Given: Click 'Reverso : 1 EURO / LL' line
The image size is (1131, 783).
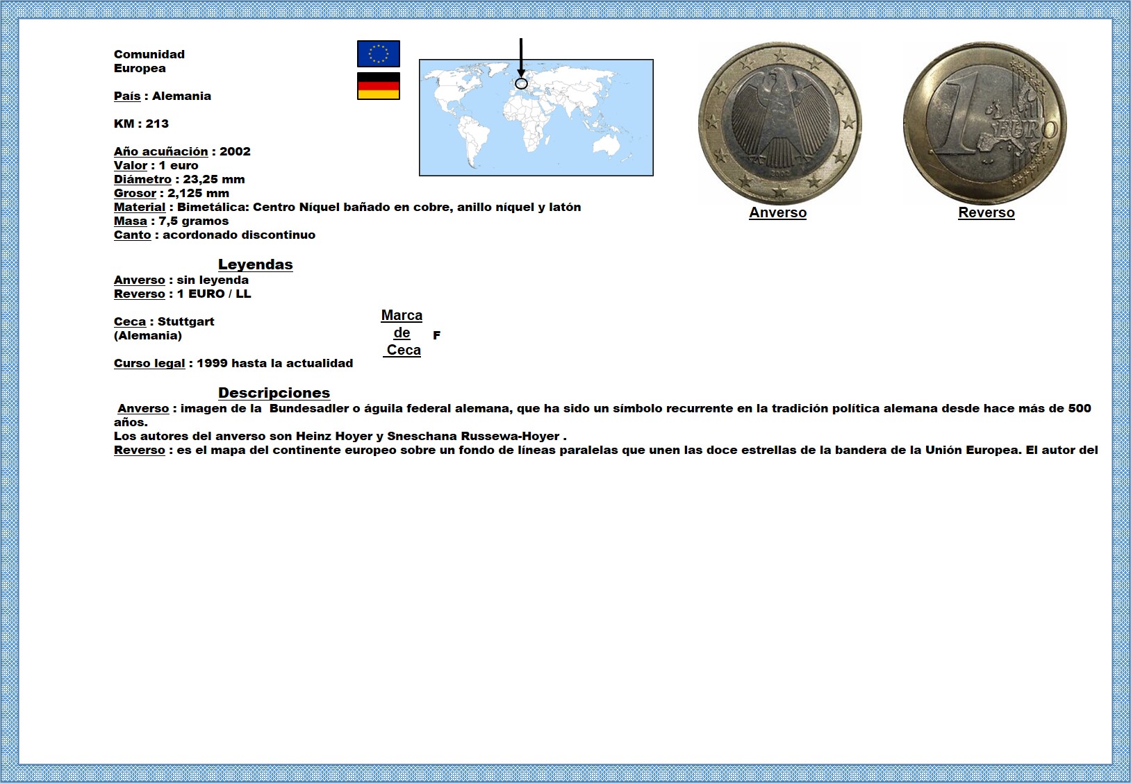Looking at the screenshot, I should click(x=183, y=294).
